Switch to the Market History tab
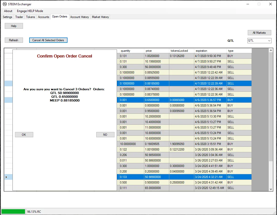 click(x=100, y=17)
